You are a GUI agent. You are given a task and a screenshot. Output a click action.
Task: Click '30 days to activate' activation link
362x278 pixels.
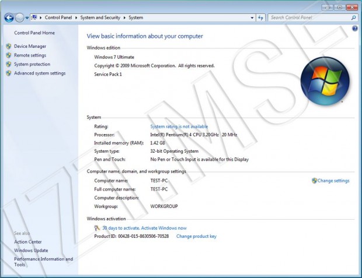point(145,228)
